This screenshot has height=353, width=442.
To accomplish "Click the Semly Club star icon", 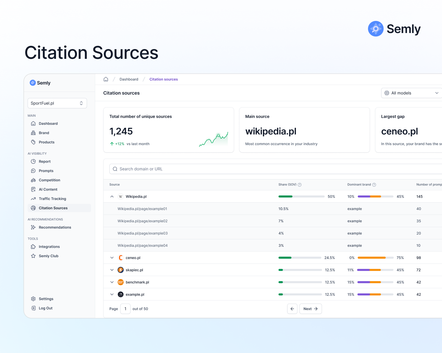I will pyautogui.click(x=33, y=256).
